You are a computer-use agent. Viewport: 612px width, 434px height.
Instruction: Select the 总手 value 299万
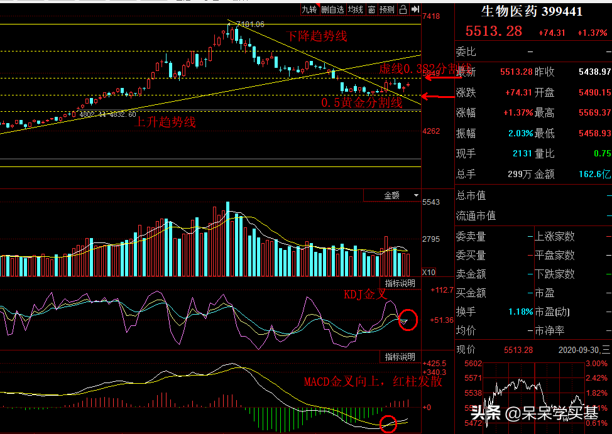[518, 174]
